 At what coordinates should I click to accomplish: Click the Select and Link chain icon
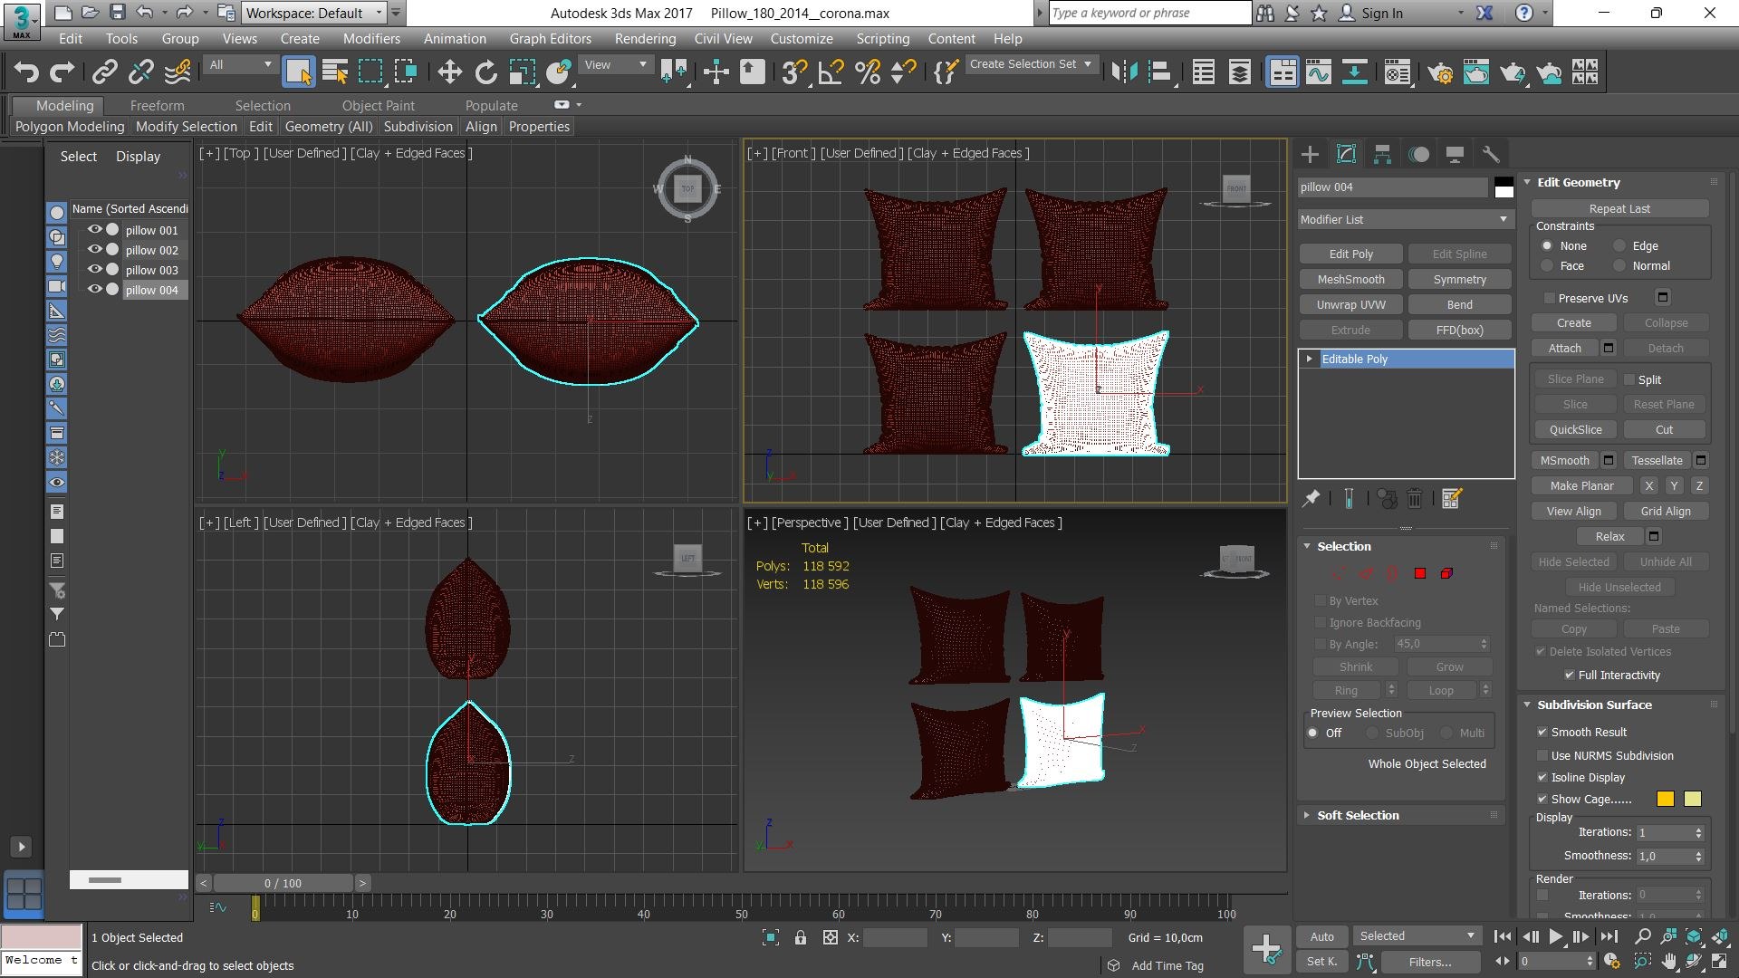point(105,72)
